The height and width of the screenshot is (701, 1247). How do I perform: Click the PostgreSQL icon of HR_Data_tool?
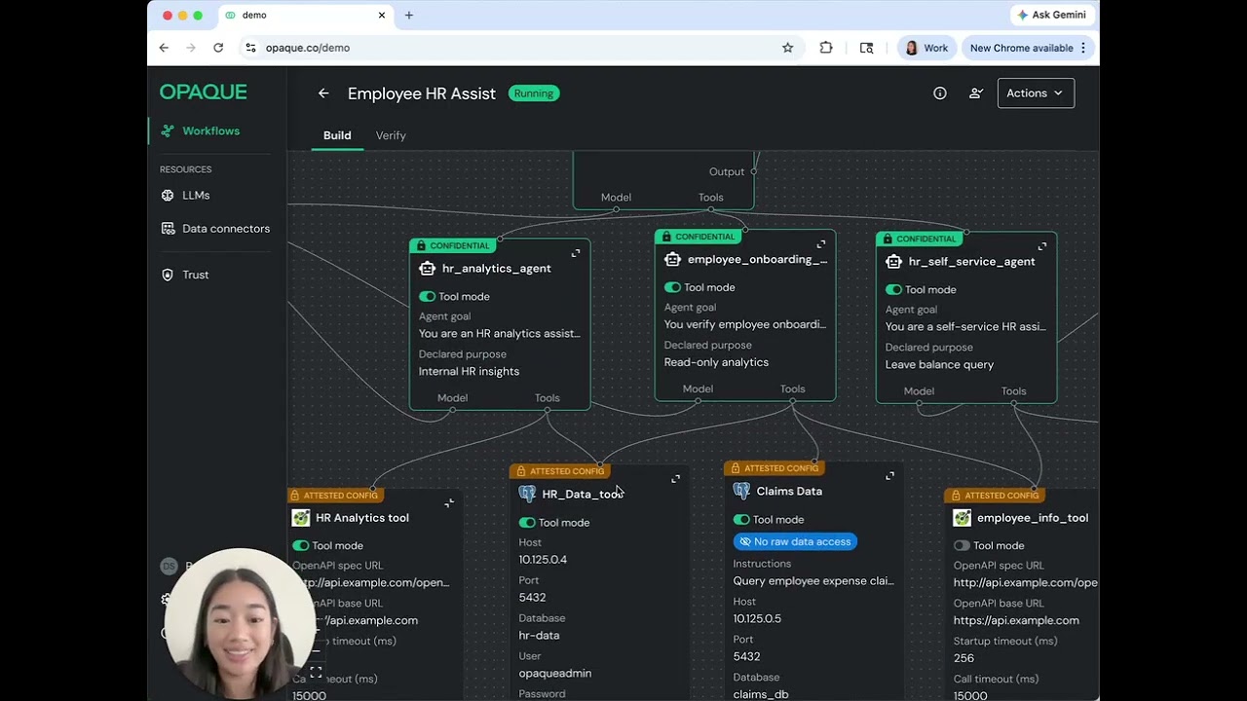[527, 494]
